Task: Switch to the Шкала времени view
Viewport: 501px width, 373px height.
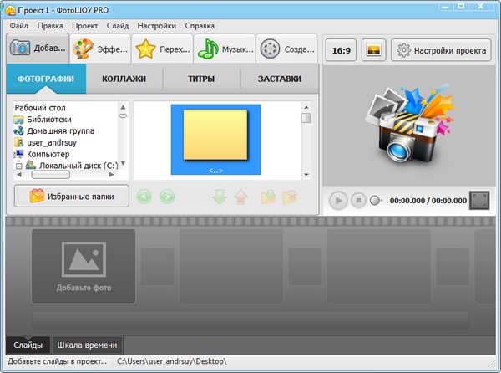Action: (89, 345)
